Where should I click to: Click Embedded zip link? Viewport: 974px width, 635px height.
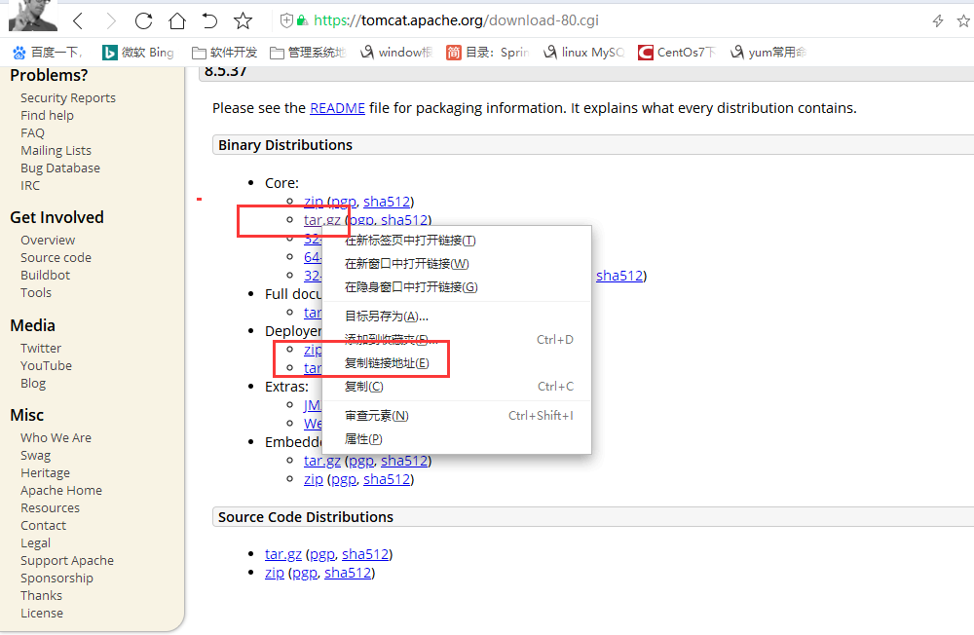point(314,479)
